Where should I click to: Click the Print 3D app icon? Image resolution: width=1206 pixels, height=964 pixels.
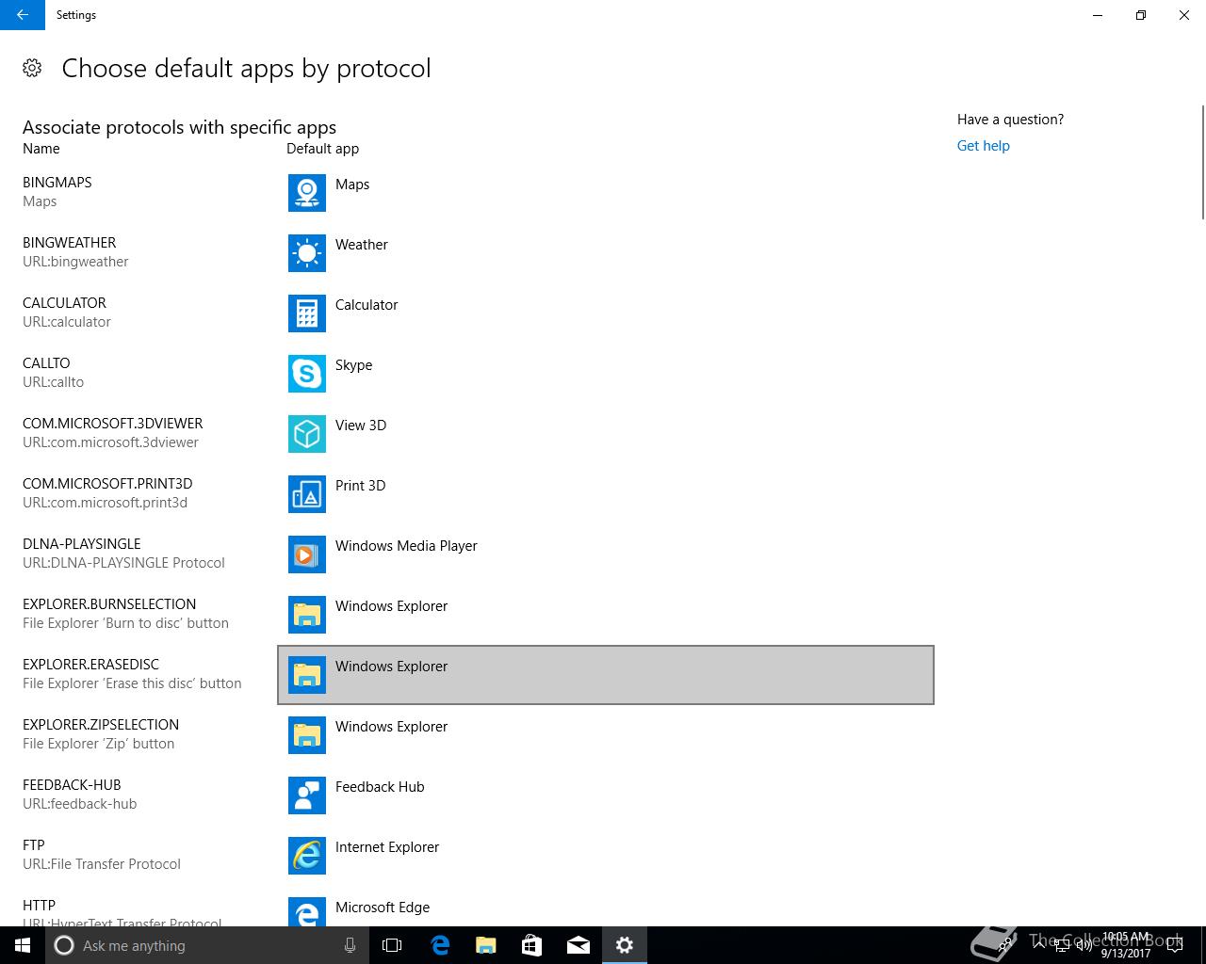point(307,494)
